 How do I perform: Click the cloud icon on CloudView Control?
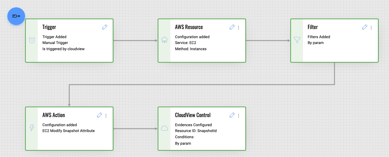164,128
